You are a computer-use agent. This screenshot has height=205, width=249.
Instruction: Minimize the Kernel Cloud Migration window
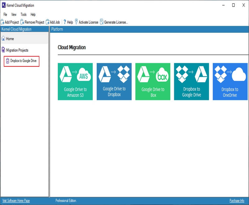coord(223,5)
